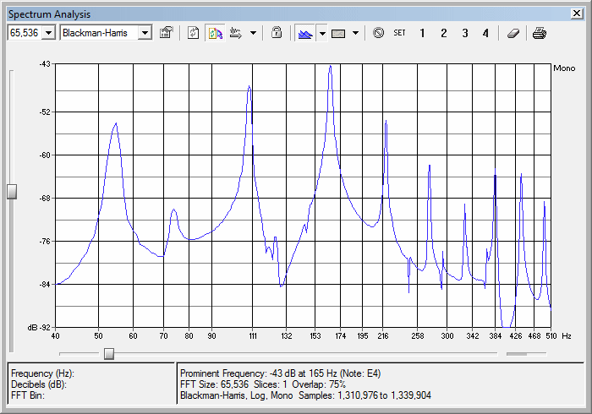592x414 pixels.
Task: Click the -43 dB axis label
Action: [x=45, y=63]
